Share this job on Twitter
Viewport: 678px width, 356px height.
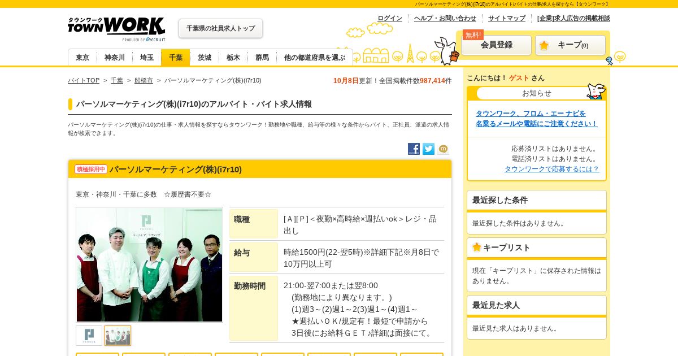pos(429,149)
